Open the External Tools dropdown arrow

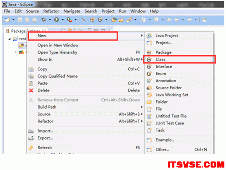[76, 20]
